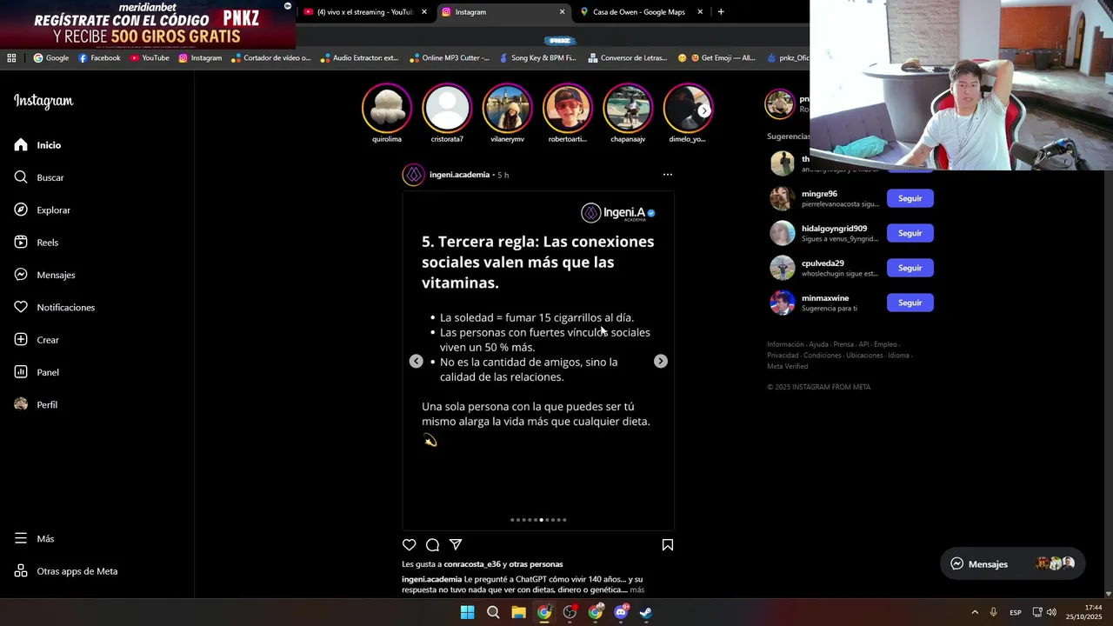Image resolution: width=1113 pixels, height=626 pixels.
Task: Open vilanerymv's story
Action: 507,108
